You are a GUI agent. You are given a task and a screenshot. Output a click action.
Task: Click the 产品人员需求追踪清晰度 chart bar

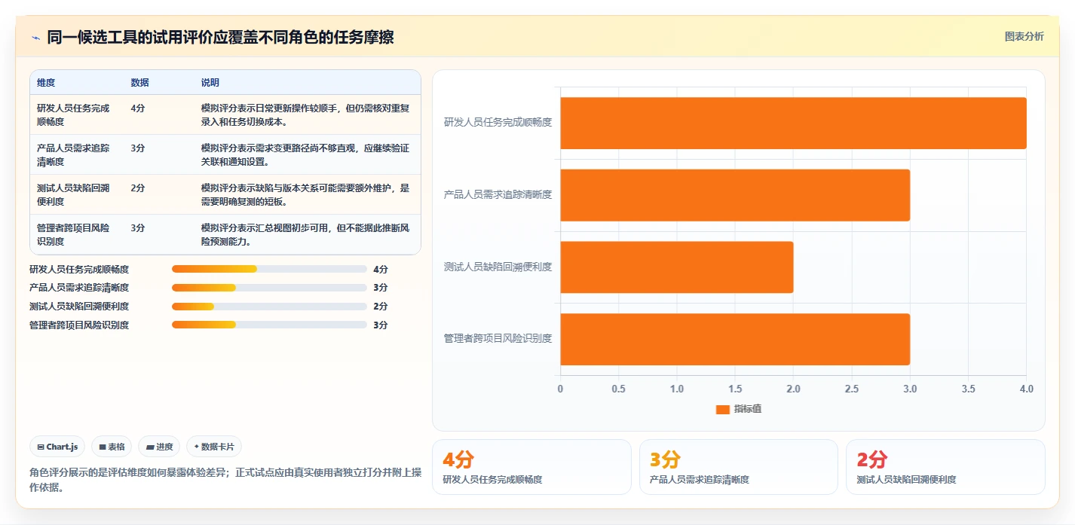coord(735,195)
